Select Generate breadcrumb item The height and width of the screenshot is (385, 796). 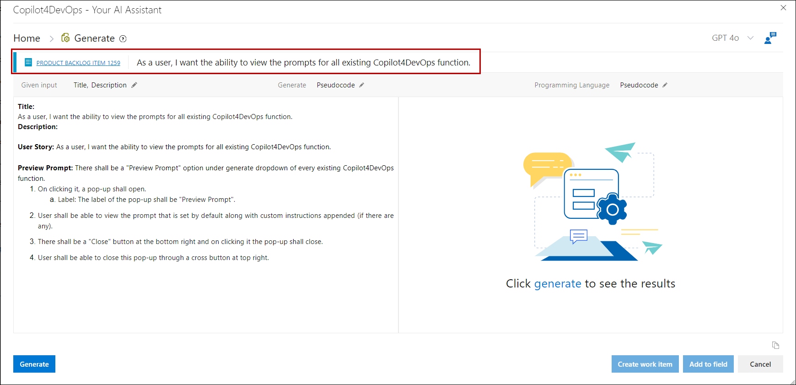(x=94, y=38)
